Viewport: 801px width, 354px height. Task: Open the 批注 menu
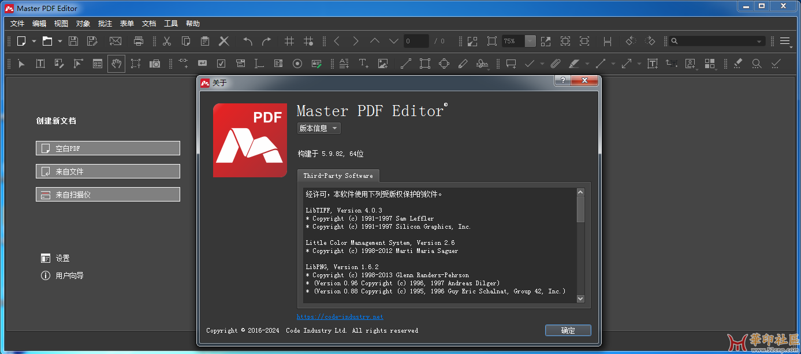tap(105, 24)
